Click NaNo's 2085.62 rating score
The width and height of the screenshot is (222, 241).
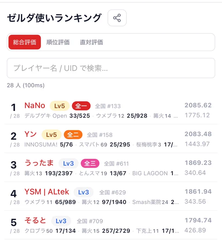pos(198,105)
